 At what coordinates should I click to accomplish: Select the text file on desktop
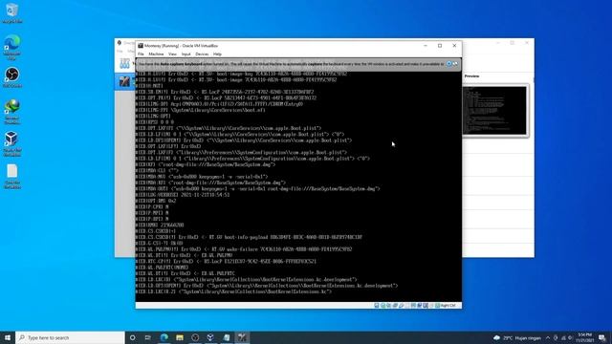click(x=12, y=176)
